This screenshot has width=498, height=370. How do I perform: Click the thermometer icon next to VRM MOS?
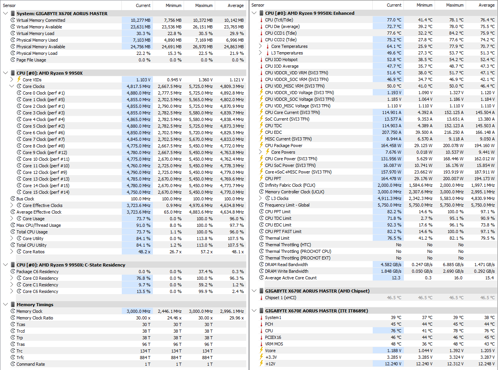click(261, 344)
